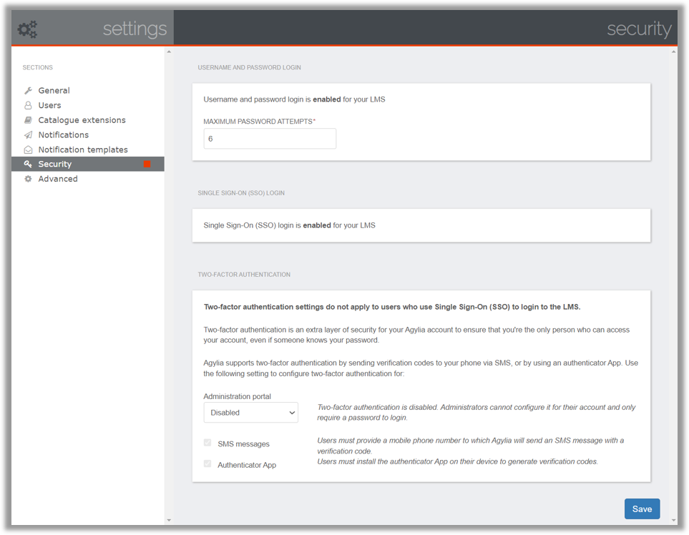Open the Users section
689x535 pixels.
[x=49, y=105]
